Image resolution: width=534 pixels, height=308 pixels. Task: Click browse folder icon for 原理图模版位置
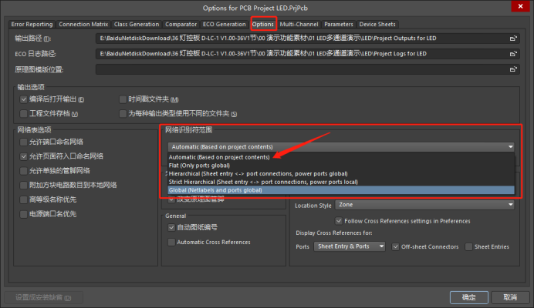tap(512, 69)
